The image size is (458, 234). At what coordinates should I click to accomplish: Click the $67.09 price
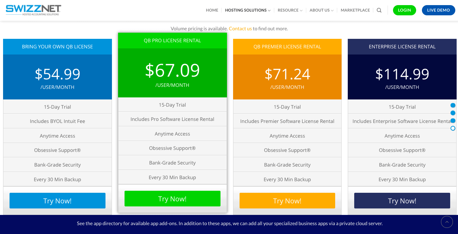(x=173, y=70)
